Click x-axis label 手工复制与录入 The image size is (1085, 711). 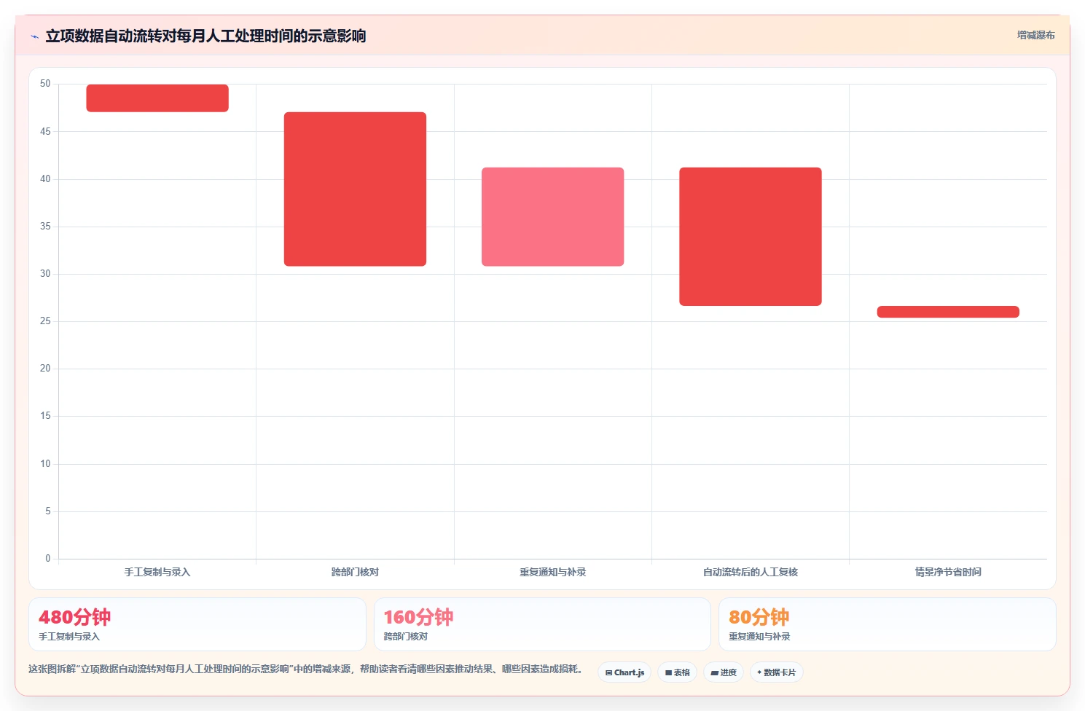[157, 572]
